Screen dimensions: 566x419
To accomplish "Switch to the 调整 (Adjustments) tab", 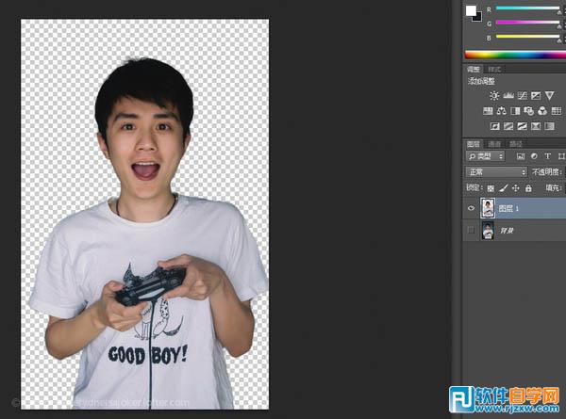I will click(x=474, y=69).
